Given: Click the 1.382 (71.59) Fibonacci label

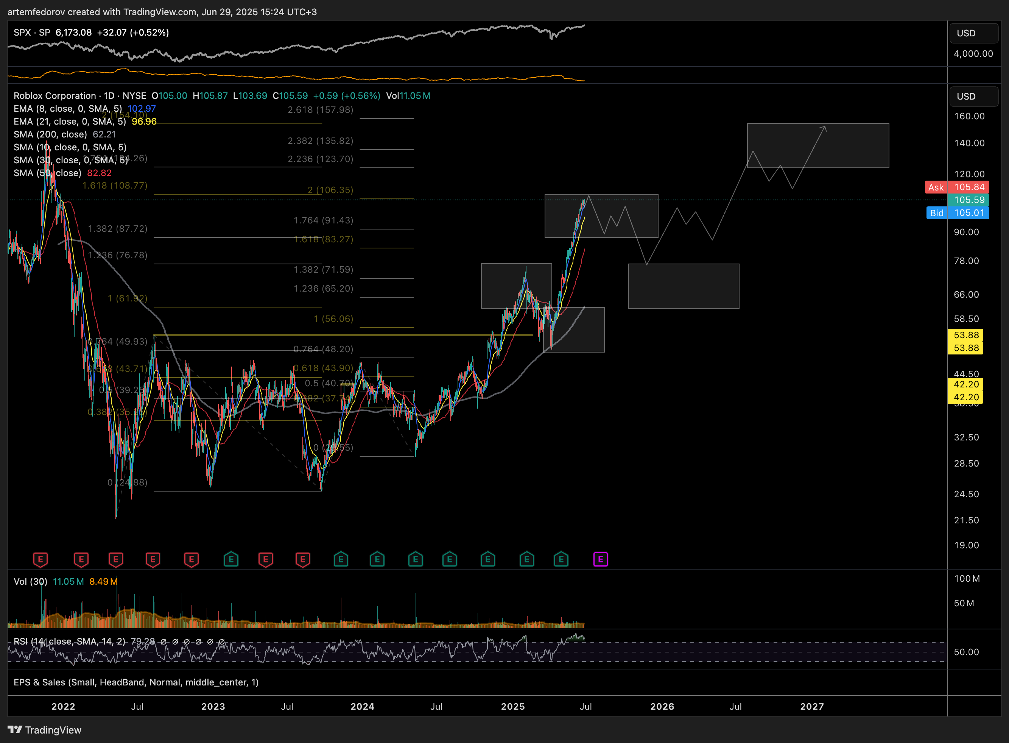Looking at the screenshot, I should coord(324,269).
